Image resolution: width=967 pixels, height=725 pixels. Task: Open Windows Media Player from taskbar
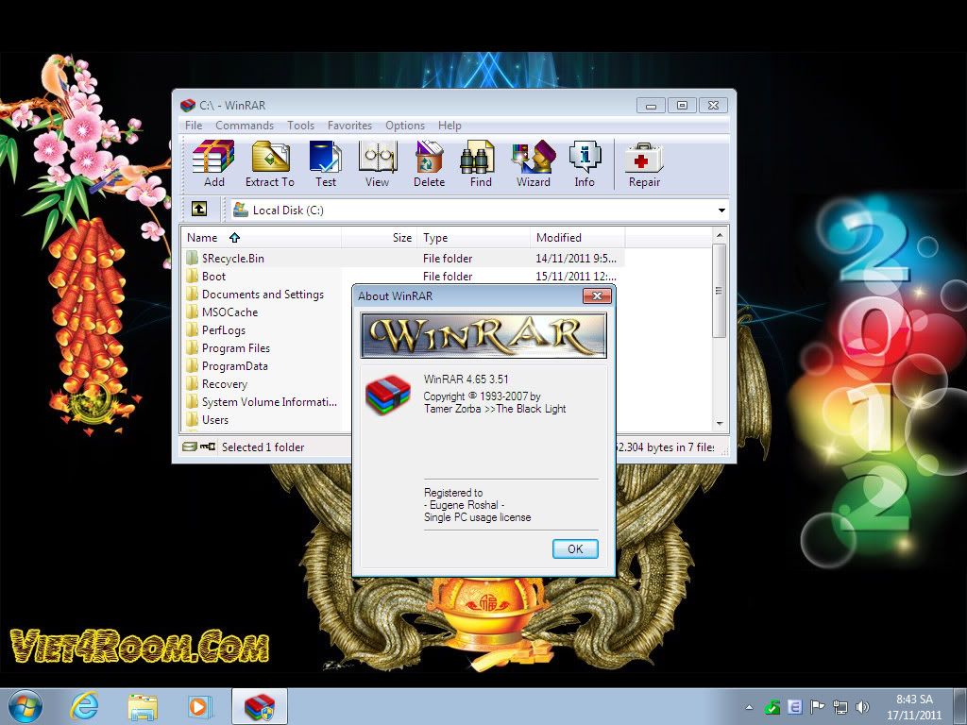199,706
